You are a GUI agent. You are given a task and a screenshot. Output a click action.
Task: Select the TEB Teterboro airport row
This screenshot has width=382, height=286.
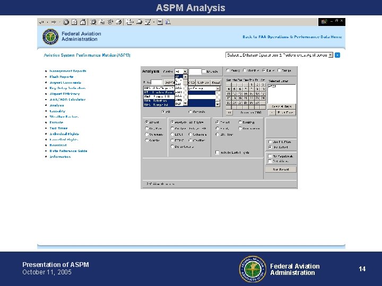(x=179, y=101)
